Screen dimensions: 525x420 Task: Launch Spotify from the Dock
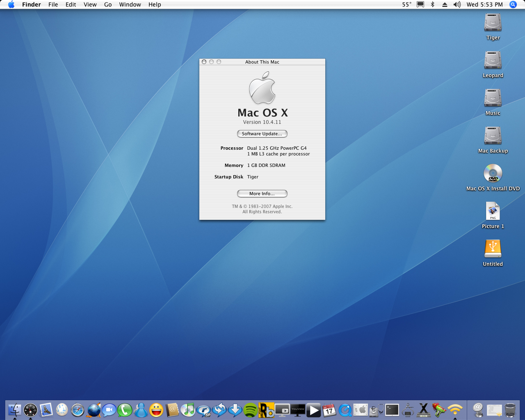tap(251, 410)
